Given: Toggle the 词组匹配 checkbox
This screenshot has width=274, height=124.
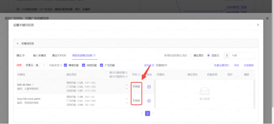Looking at the screenshot, I should pyautogui.click(x=84, y=65).
